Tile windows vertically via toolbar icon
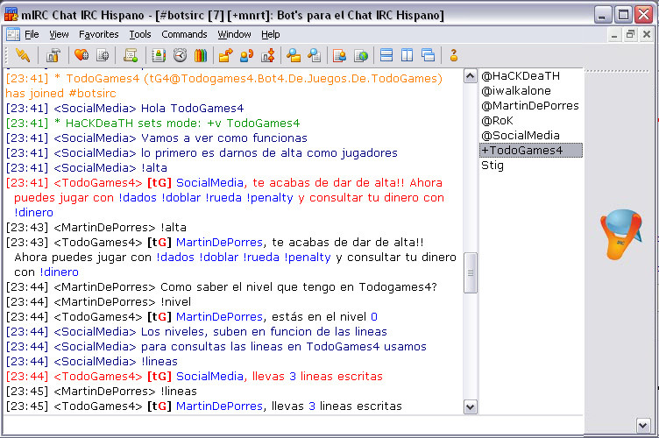This screenshot has width=659, height=438. (x=407, y=55)
